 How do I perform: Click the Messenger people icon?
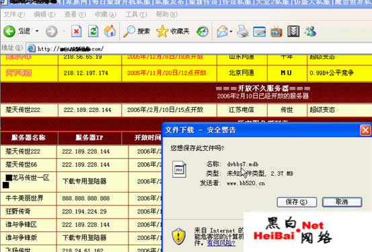[x=310, y=32]
